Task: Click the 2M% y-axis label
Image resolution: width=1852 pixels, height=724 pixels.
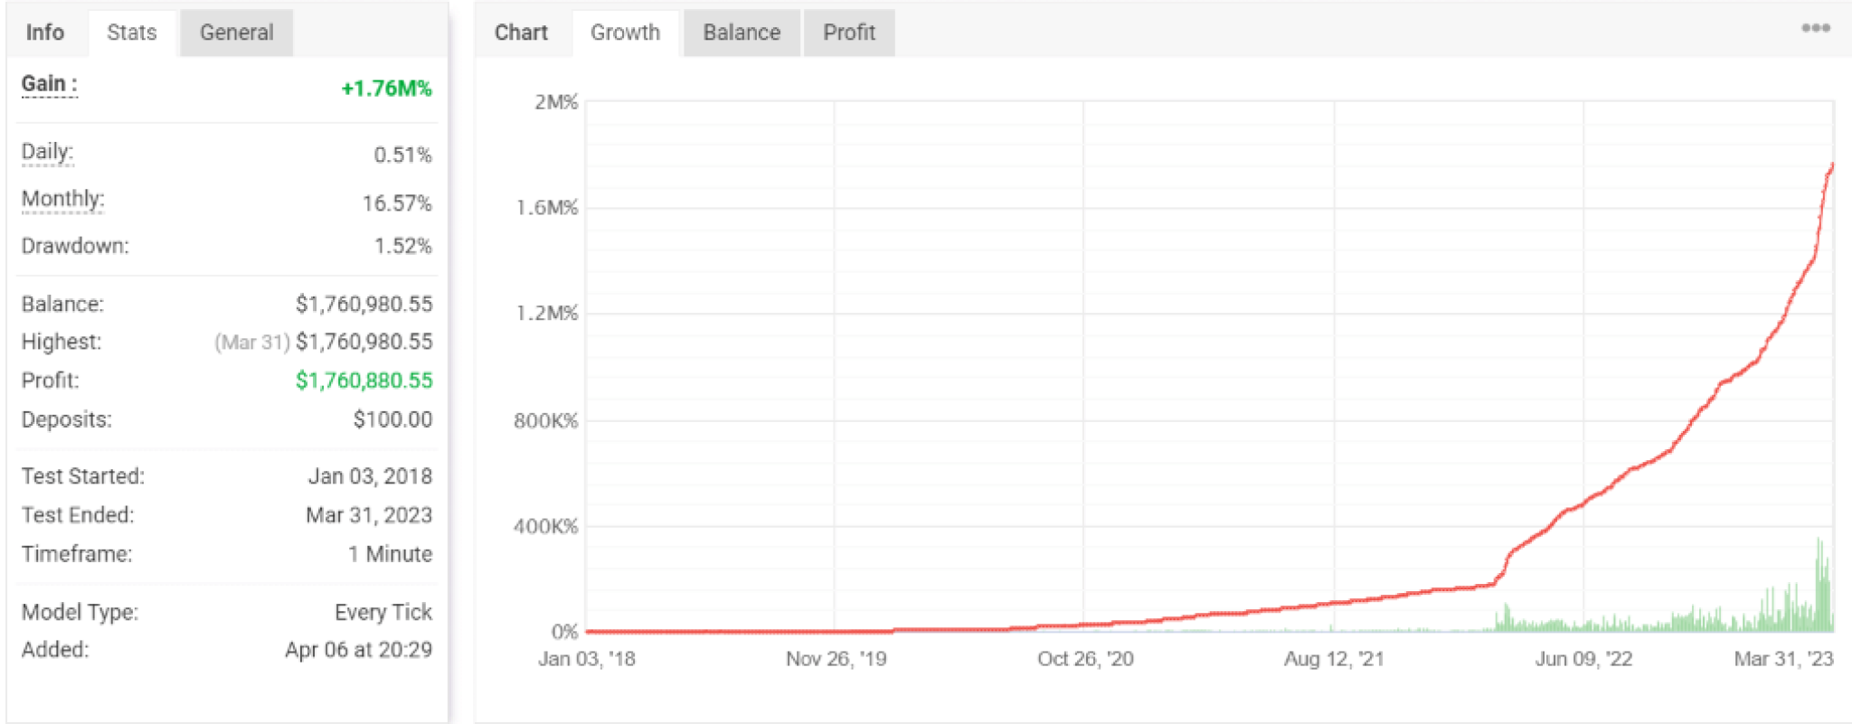Action: pyautogui.click(x=555, y=102)
